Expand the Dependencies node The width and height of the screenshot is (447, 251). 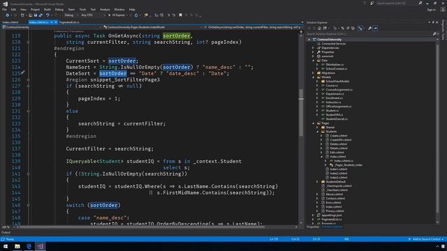(314, 48)
